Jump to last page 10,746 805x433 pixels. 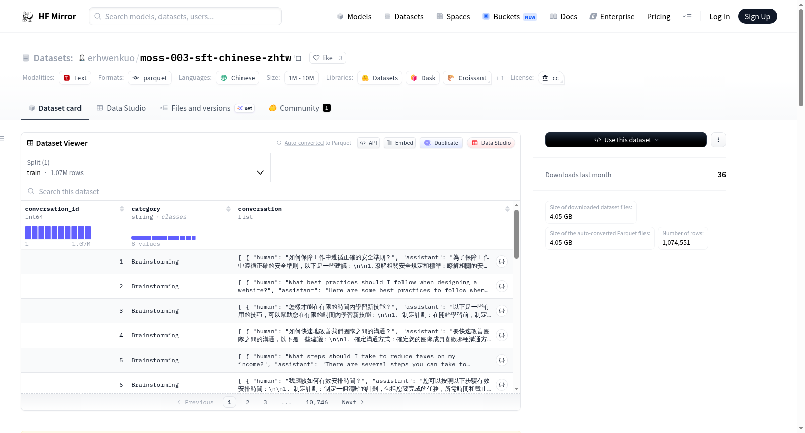tap(316, 402)
